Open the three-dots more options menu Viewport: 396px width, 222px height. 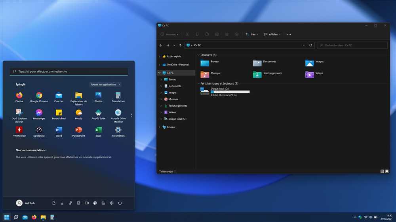(289, 34)
